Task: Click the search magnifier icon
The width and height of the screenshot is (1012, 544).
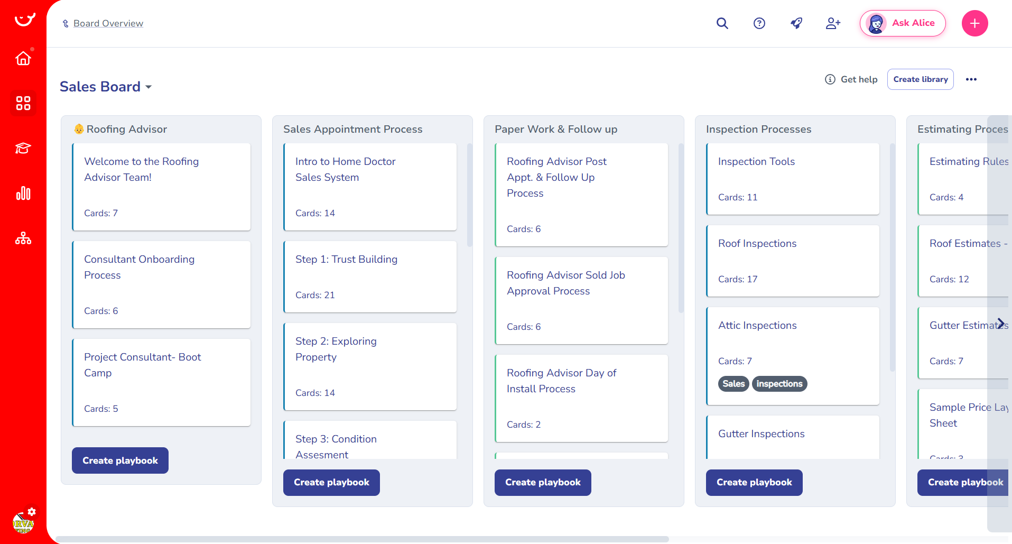Action: (x=722, y=23)
